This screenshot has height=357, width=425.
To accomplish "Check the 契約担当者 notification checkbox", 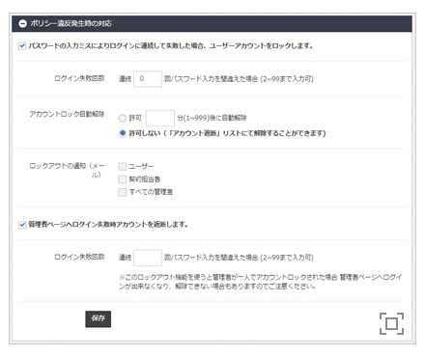I will tap(123, 179).
